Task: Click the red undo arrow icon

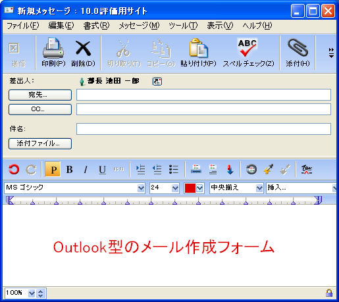Action: coord(14,169)
